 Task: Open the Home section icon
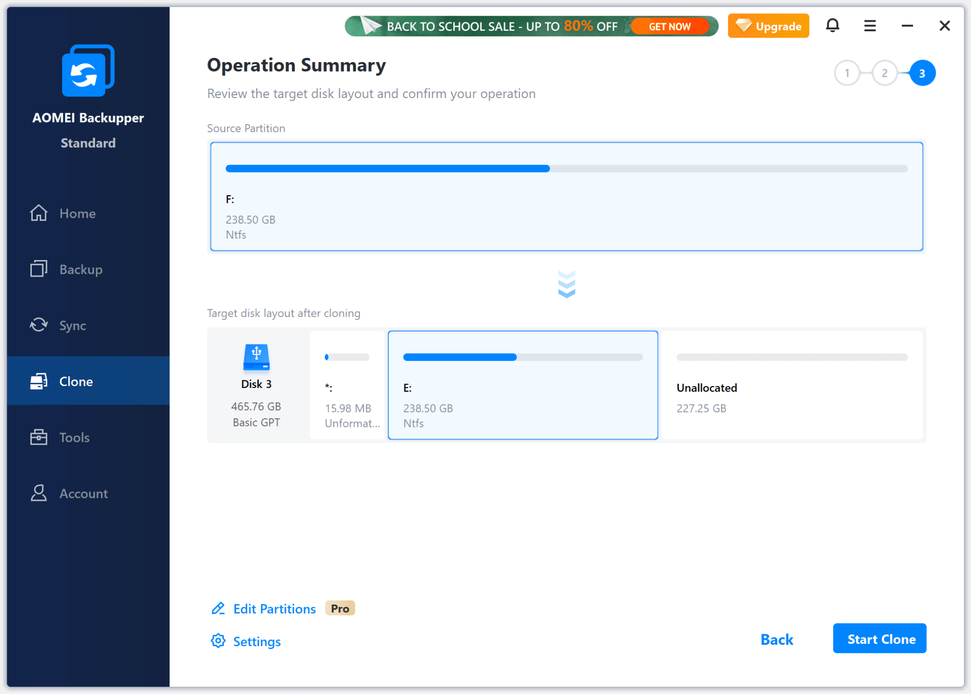point(39,213)
